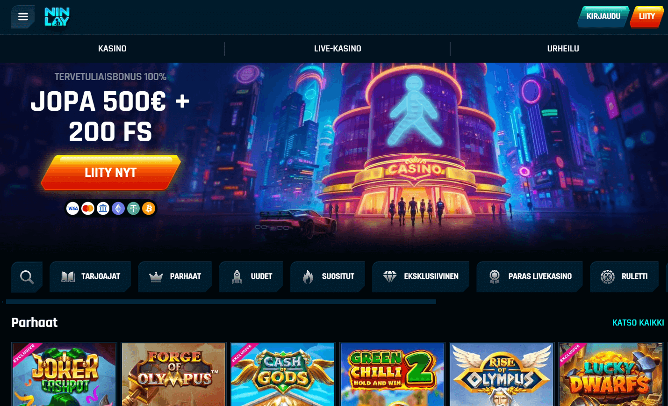
Task: Click the Liity Nyt banner button
Action: (111, 173)
